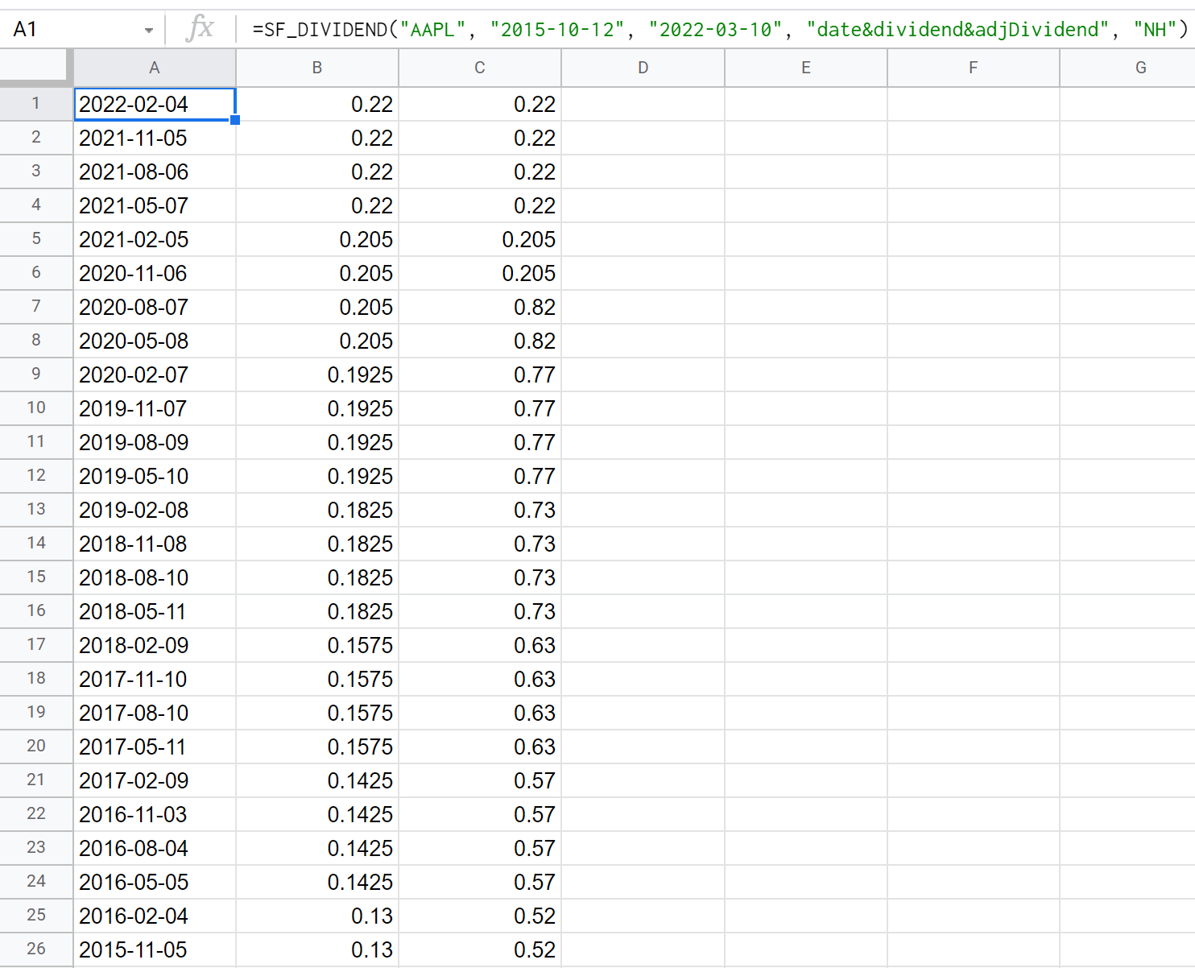Select row 26 header
Viewport: 1195px width, 968px height.
(36, 949)
